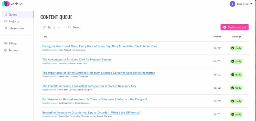Click keyphrase 'Houston In-home senior care'
Viewport: 256px width, 121px height.
coord(73,63)
